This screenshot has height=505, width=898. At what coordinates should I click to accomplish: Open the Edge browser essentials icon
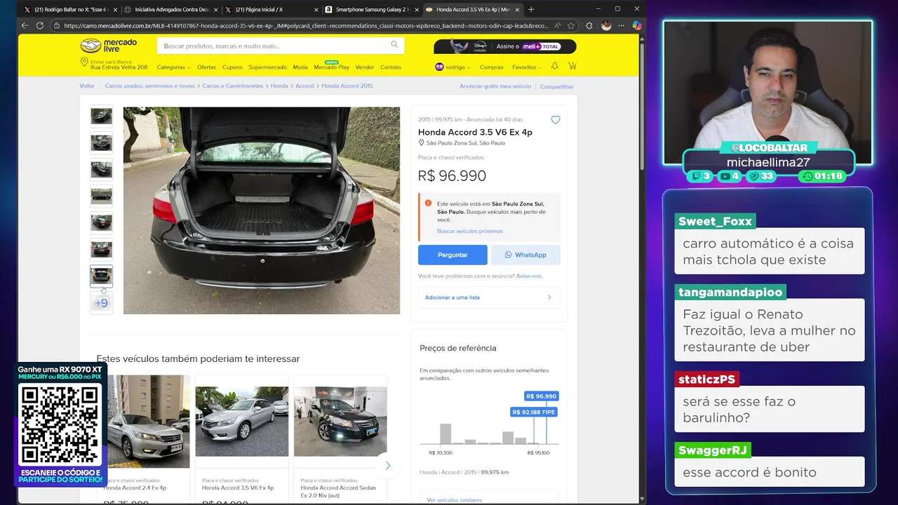pos(589,25)
